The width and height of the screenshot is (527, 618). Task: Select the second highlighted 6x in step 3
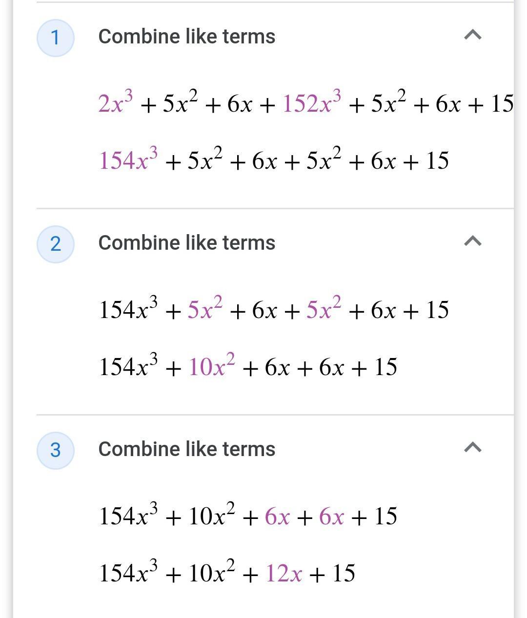[331, 516]
